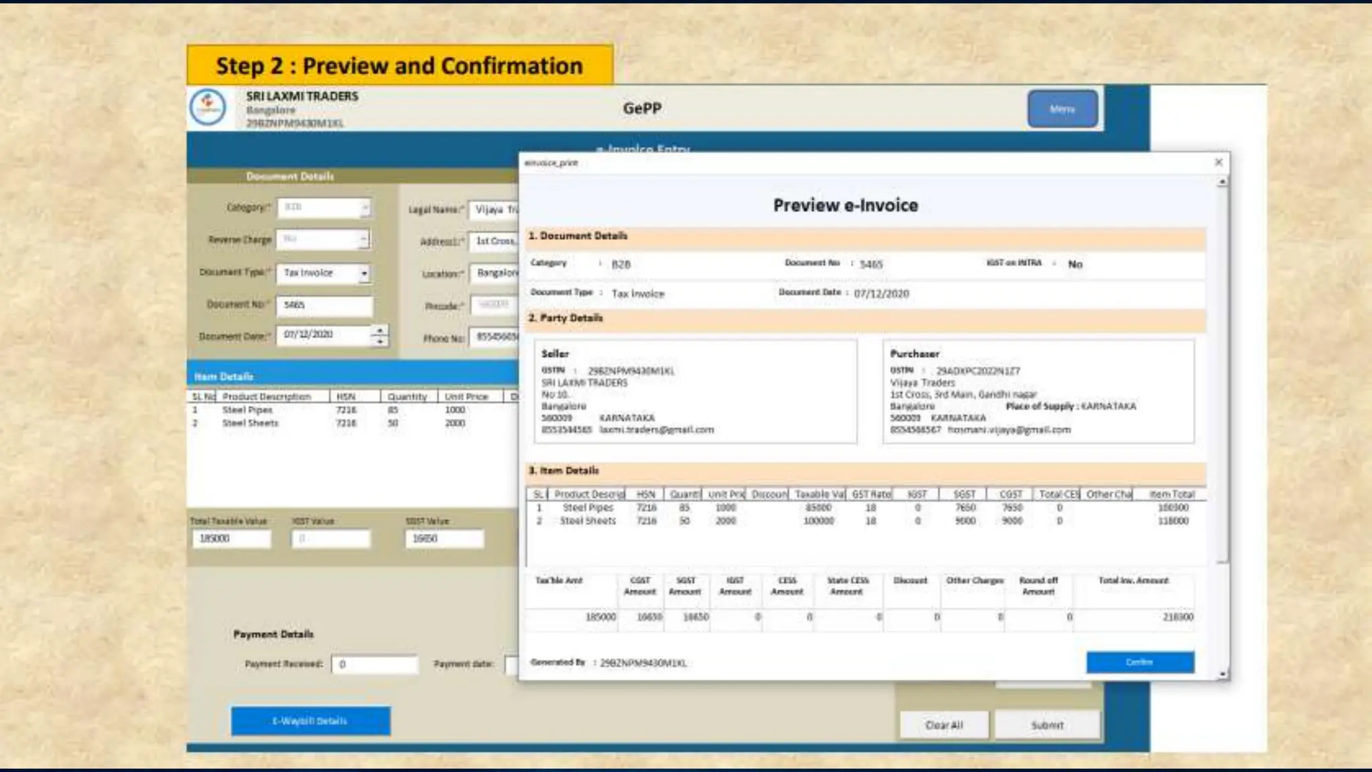
Task: Click the Total Taxable Value field
Action: point(231,539)
